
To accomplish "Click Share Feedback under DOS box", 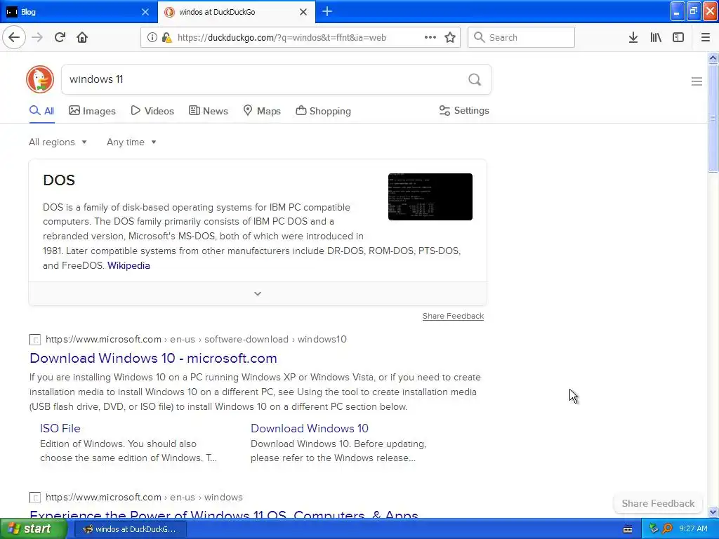I will (x=453, y=316).
